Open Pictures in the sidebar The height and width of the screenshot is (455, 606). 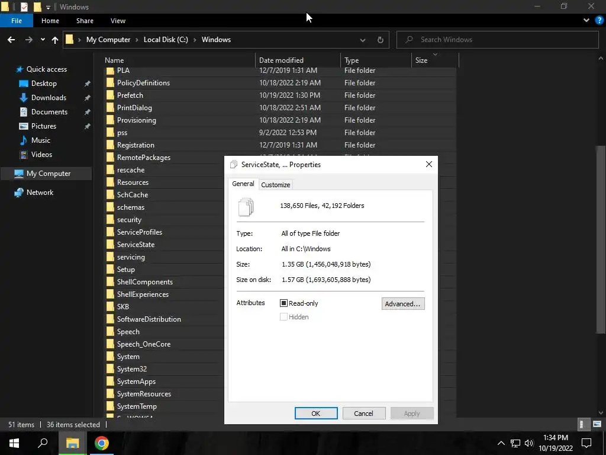click(x=44, y=126)
